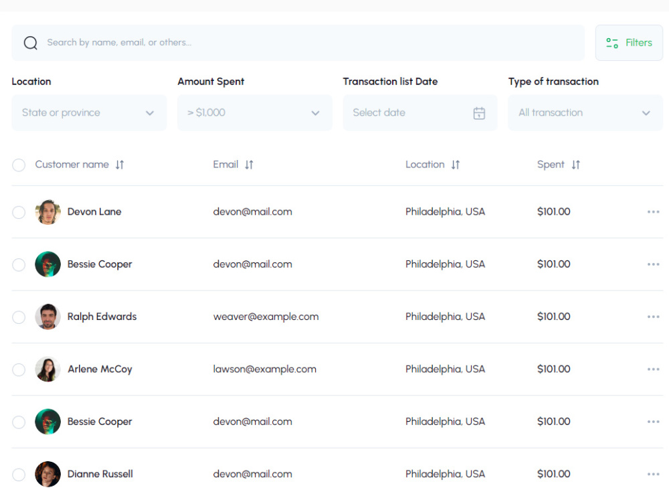This screenshot has width=669, height=502.
Task: Sort the Email column arrows icon
Action: coord(249,165)
